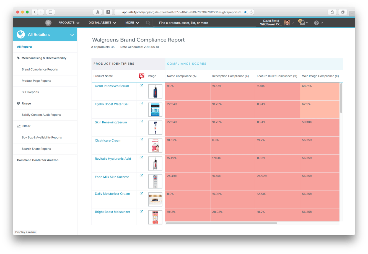The width and height of the screenshot is (368, 254).
Task: Open Product Page Reports
Action: coord(36,81)
